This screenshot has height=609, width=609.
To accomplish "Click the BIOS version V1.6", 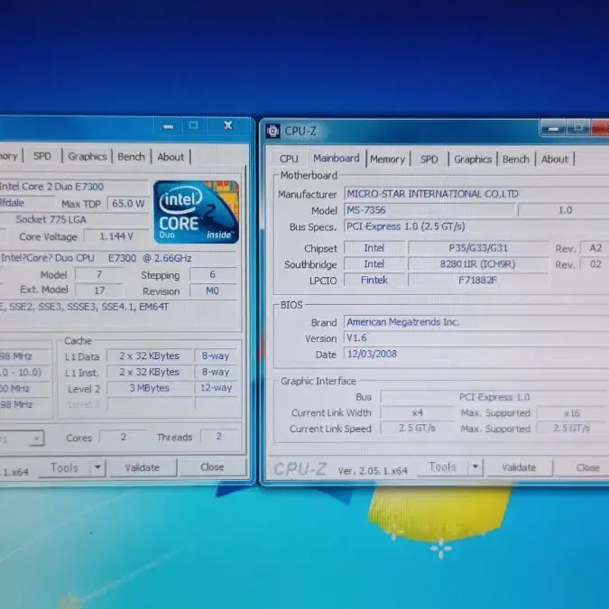I will (476, 338).
